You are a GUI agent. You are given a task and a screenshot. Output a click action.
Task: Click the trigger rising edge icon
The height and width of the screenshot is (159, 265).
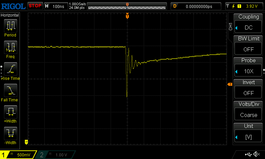234,6
